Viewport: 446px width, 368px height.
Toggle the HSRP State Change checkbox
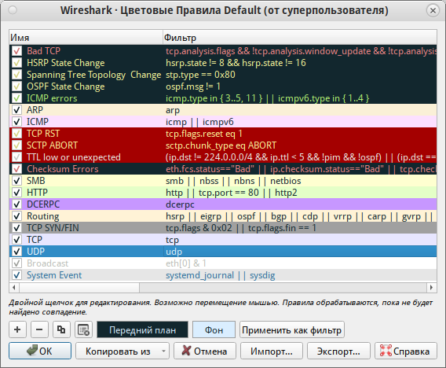click(16, 63)
